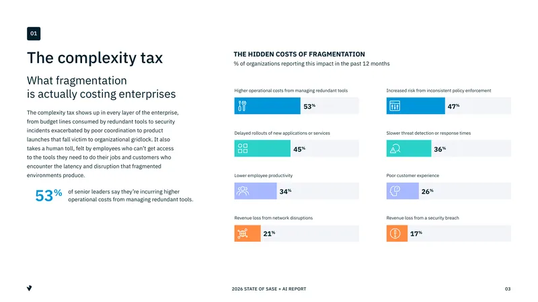Click the customer head profile icon
Viewport: 538px width, 302px height.
tap(395, 191)
